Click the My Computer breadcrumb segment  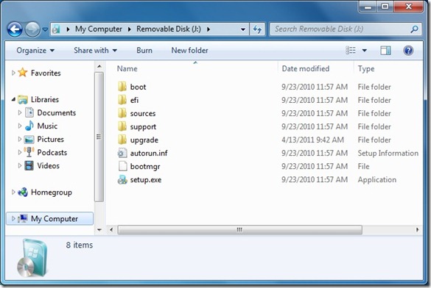pyautogui.click(x=99, y=29)
